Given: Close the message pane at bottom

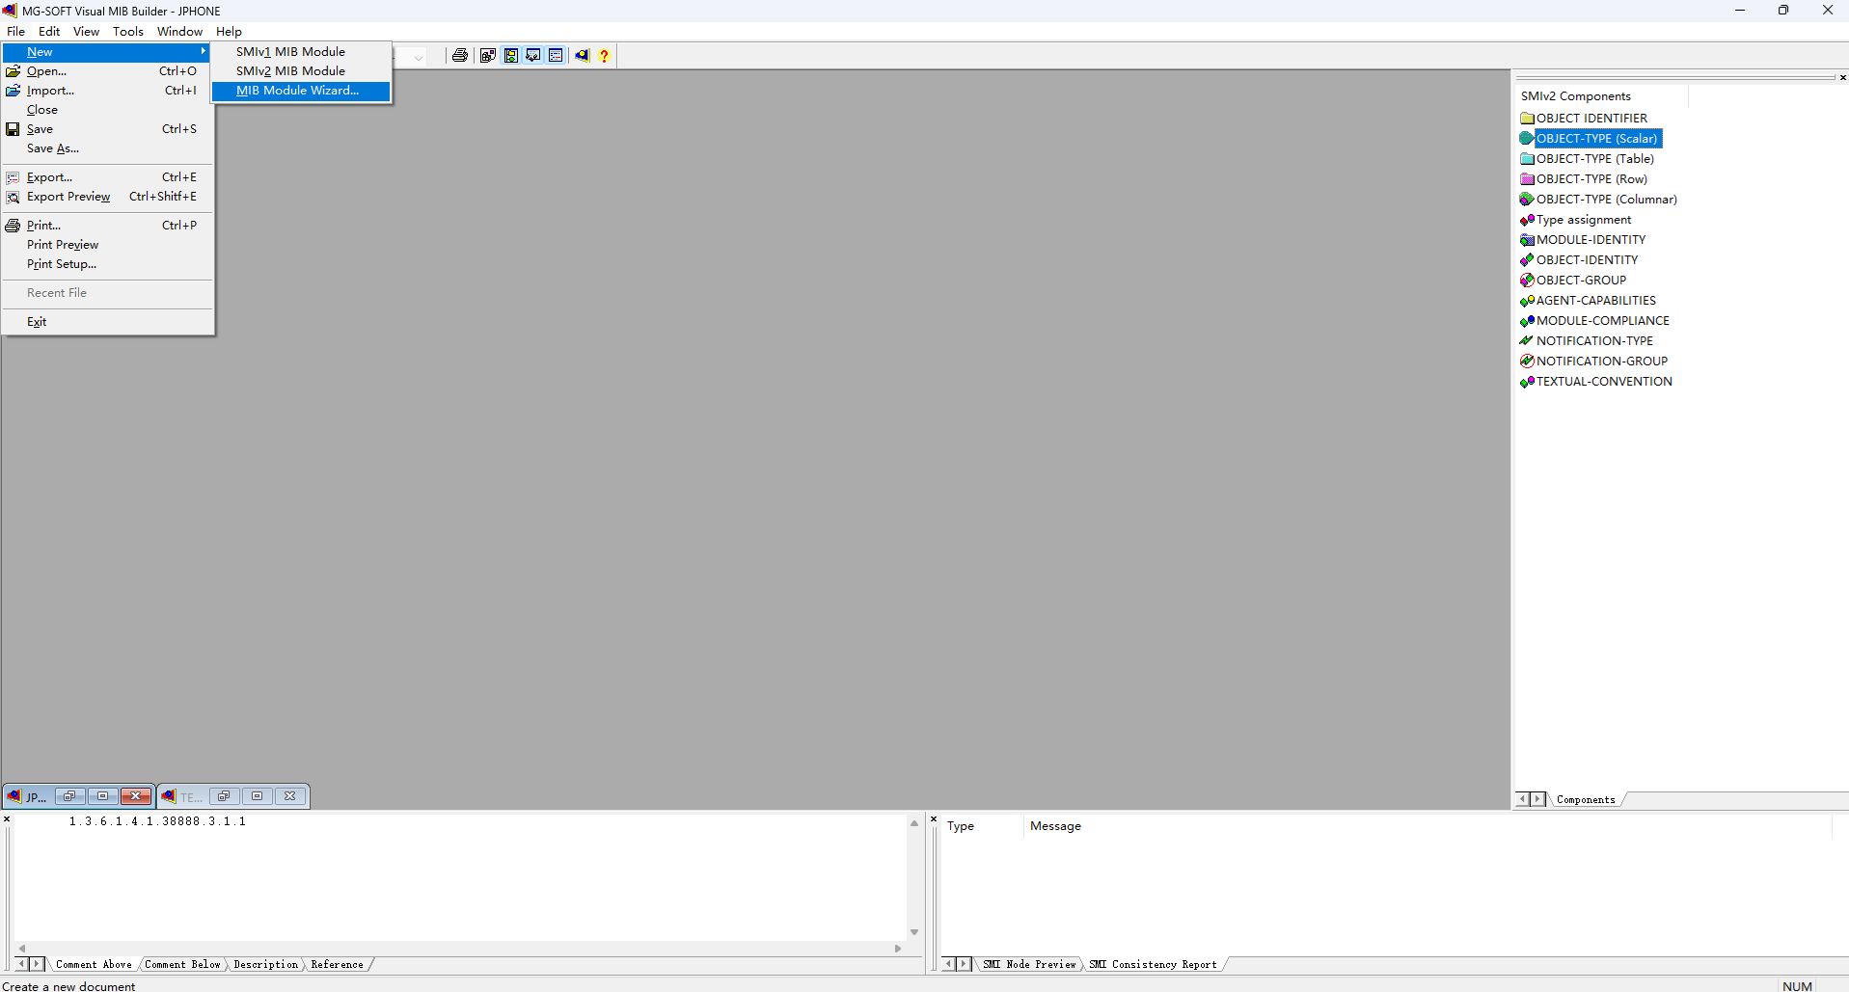Looking at the screenshot, I should click(934, 819).
